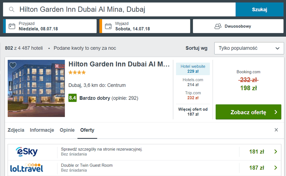Close the offers panel with X
This screenshot has height=176, width=286.
coord(276,130)
